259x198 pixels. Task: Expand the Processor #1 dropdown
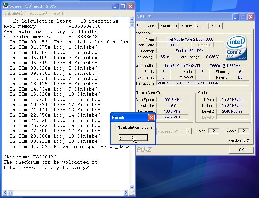(188, 131)
